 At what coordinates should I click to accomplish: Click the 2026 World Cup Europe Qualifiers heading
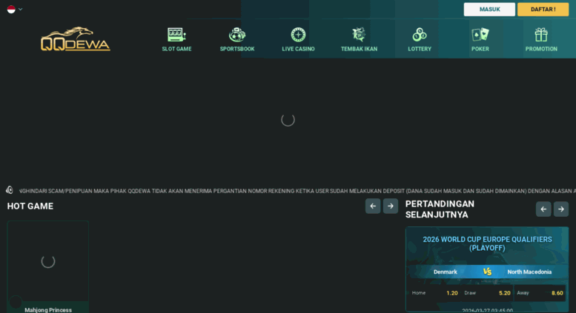(487, 243)
